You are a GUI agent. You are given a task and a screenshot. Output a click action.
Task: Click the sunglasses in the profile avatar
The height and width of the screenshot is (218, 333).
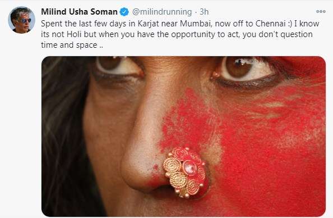pos(25,21)
